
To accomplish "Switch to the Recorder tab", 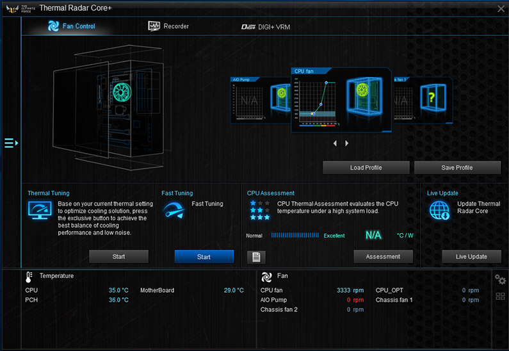I will (x=168, y=26).
